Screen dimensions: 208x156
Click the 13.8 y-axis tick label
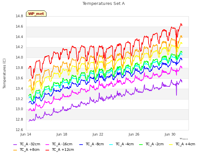tap(19, 68)
